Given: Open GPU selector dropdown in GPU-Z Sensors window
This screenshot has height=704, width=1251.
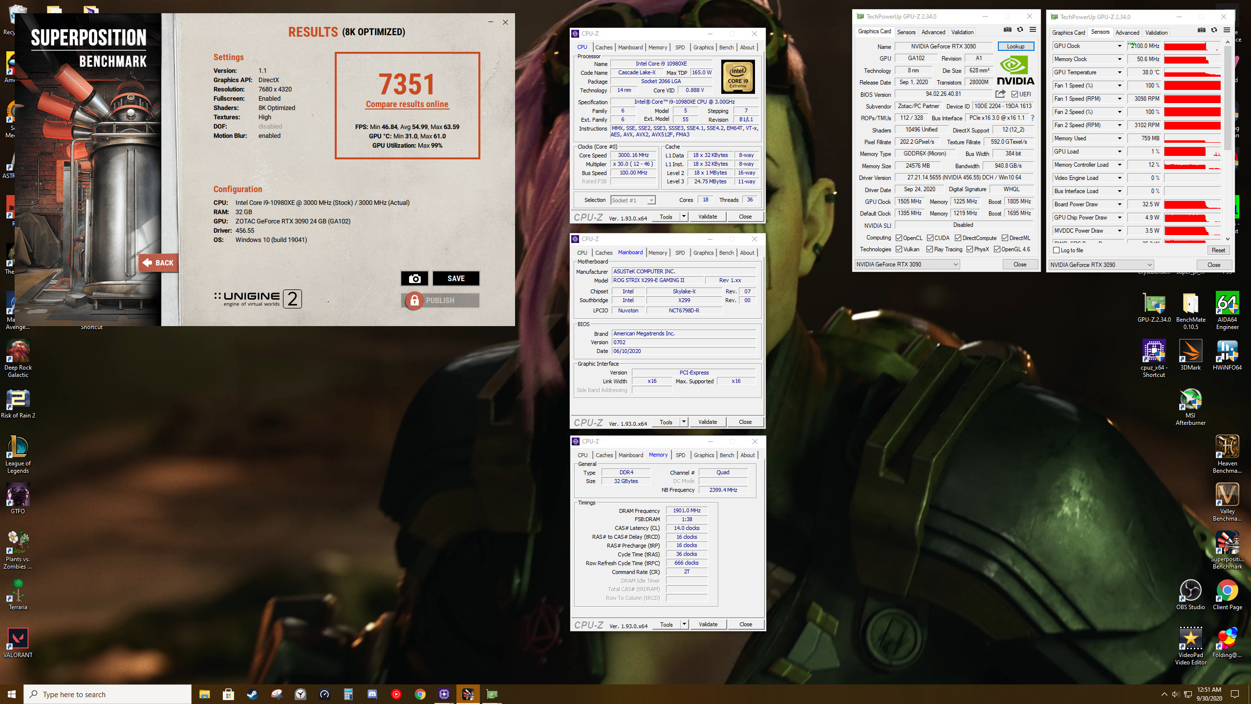Looking at the screenshot, I should click(1101, 265).
